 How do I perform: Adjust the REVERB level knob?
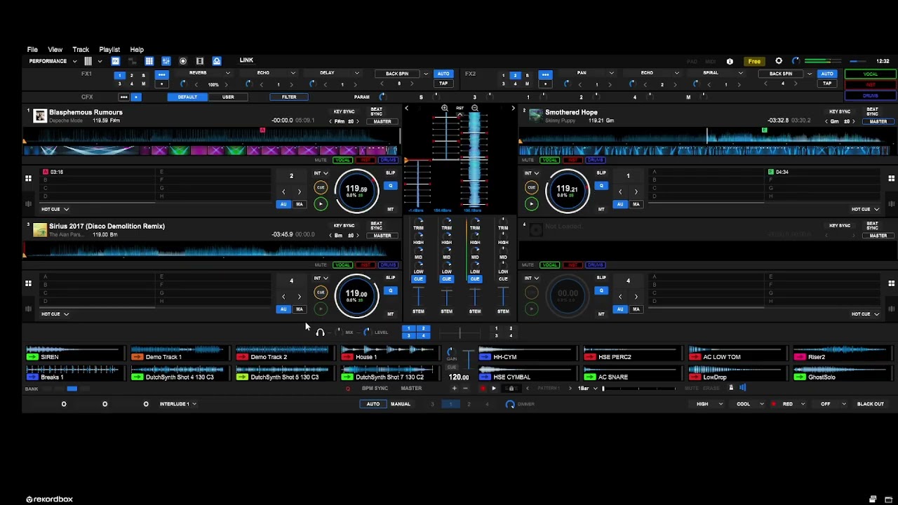183,84
